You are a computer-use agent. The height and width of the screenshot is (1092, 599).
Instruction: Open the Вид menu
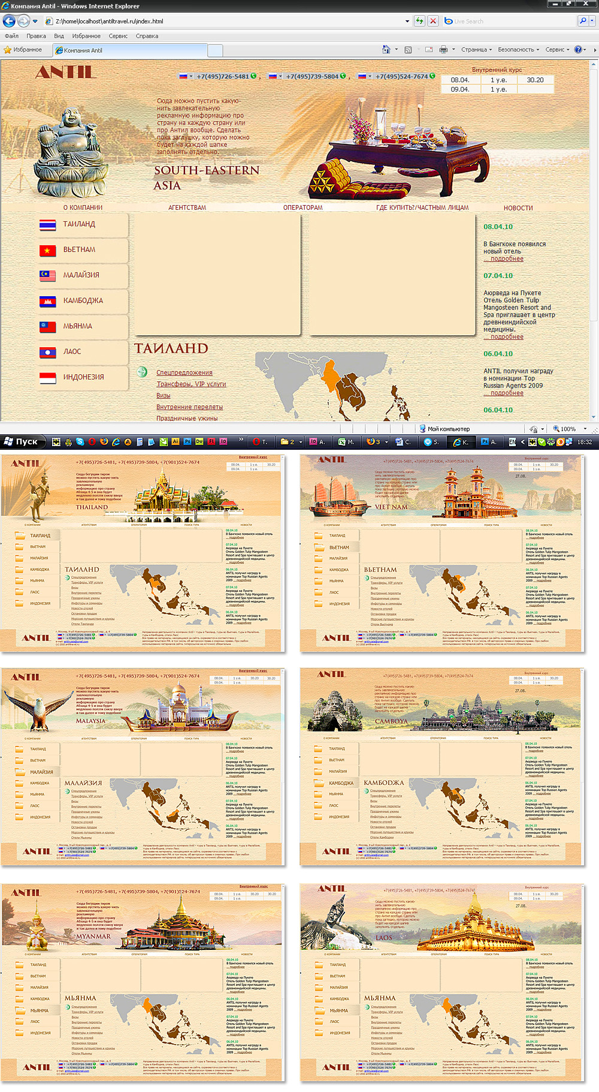tap(59, 36)
